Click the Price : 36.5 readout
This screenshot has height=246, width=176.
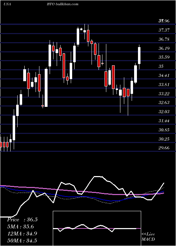click(22, 220)
